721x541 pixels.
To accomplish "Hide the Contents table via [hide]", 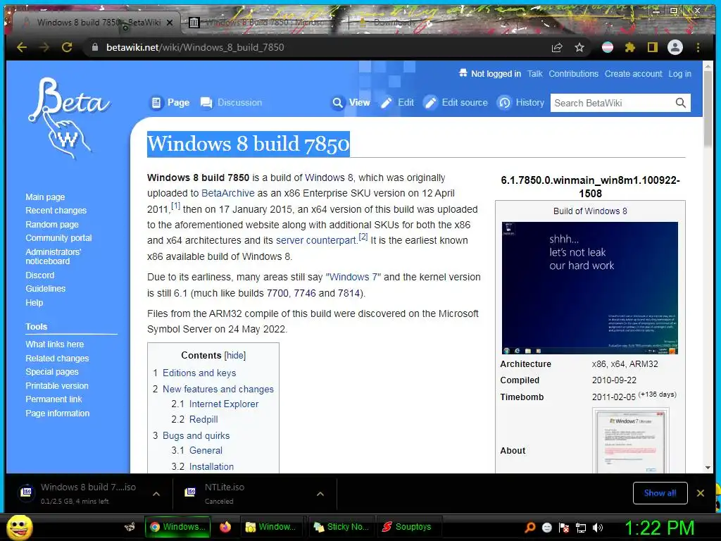I will (235, 355).
